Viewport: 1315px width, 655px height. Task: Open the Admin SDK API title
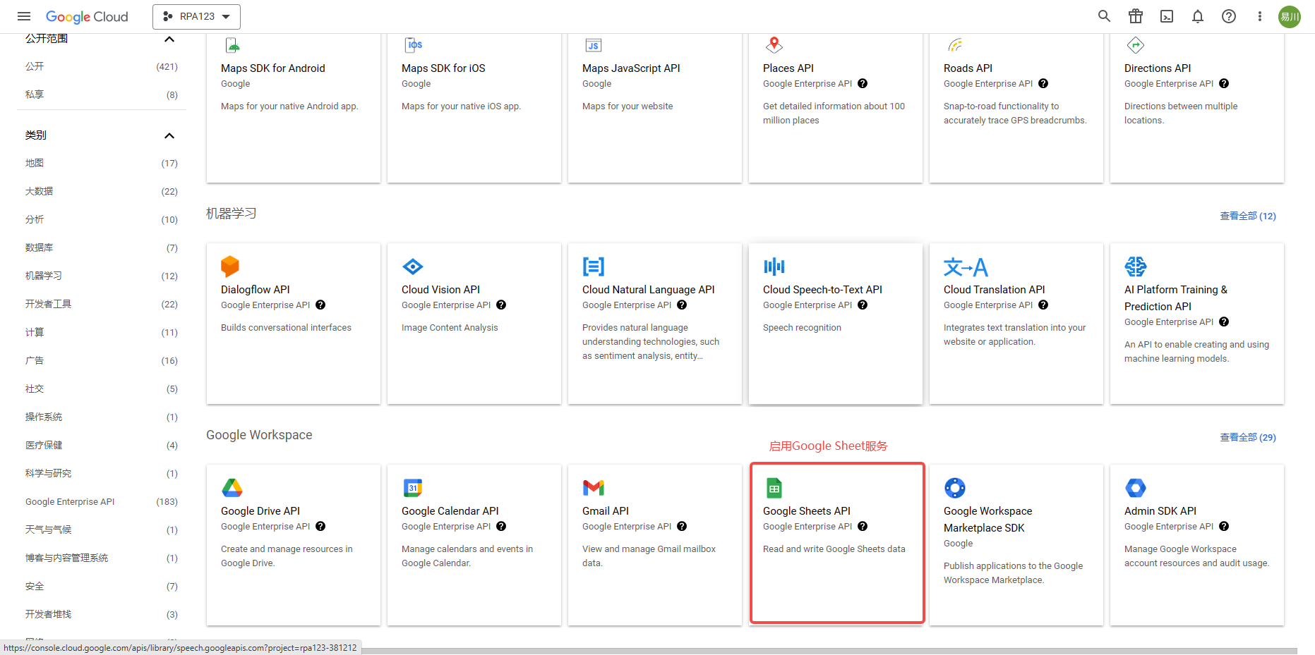coord(1160,510)
